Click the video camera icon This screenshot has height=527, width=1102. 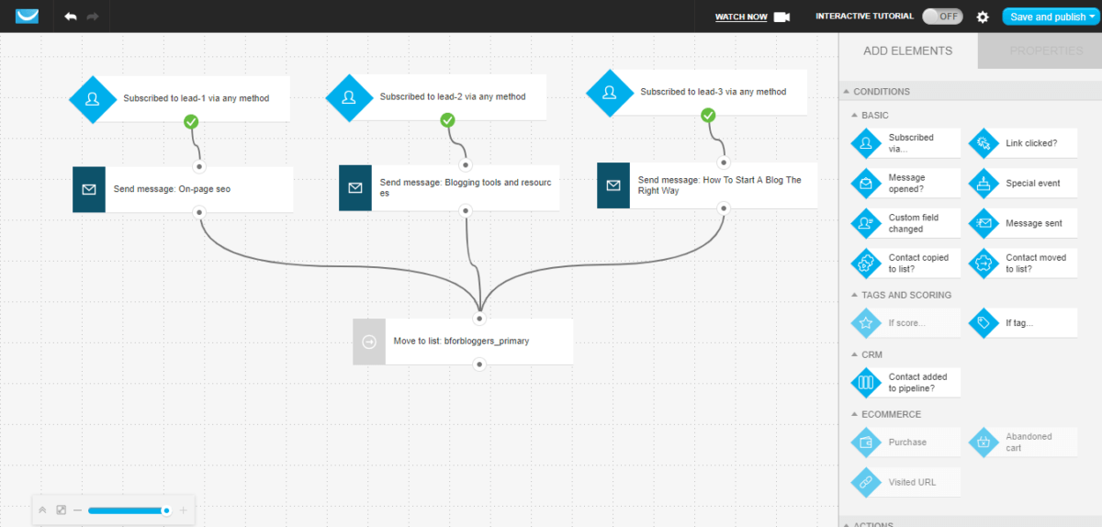click(782, 17)
